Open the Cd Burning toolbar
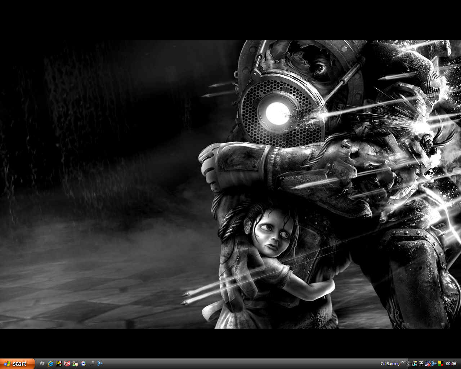Image resolution: width=461 pixels, height=369 pixels. [x=390, y=364]
